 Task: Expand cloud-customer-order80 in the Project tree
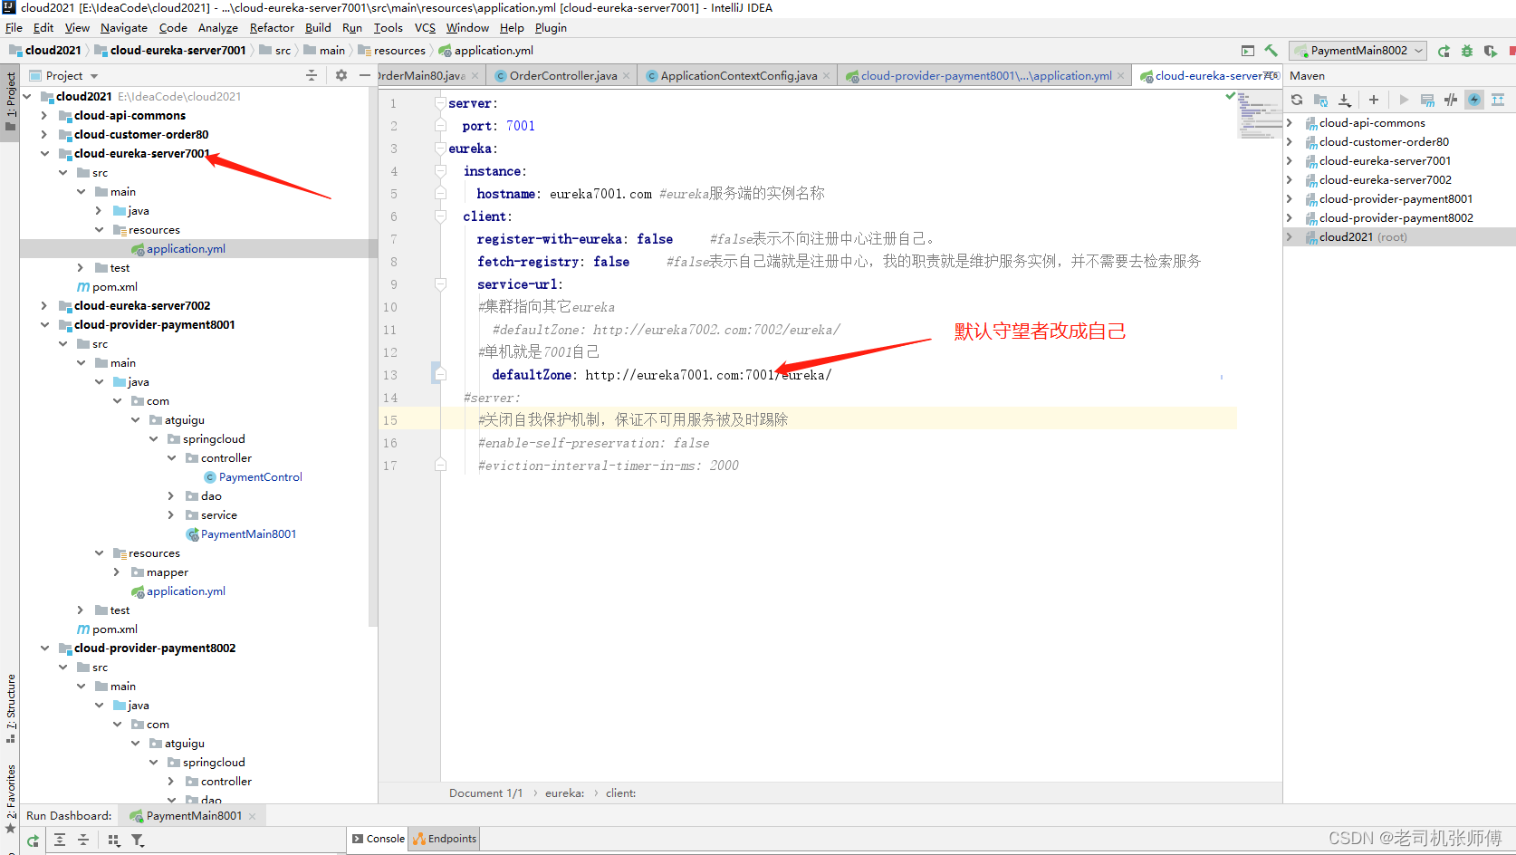click(44, 135)
